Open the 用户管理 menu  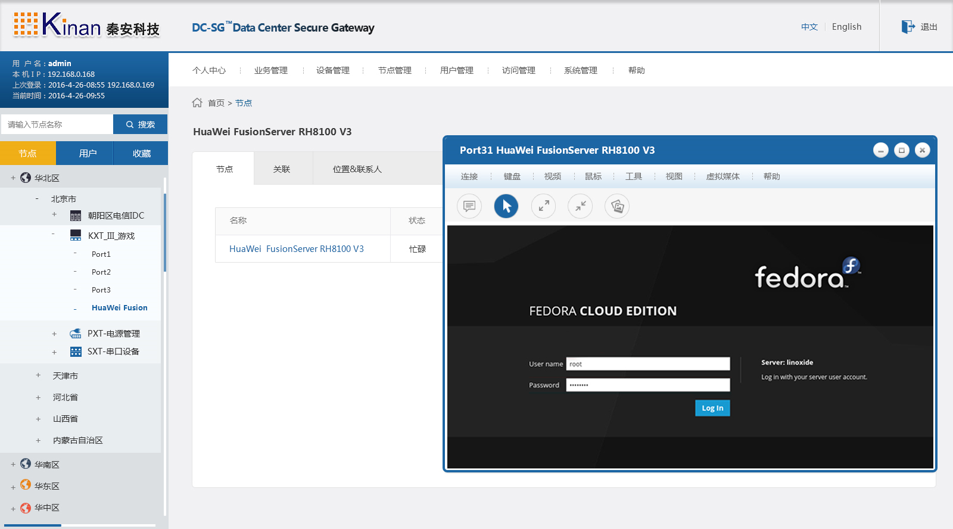tap(457, 70)
